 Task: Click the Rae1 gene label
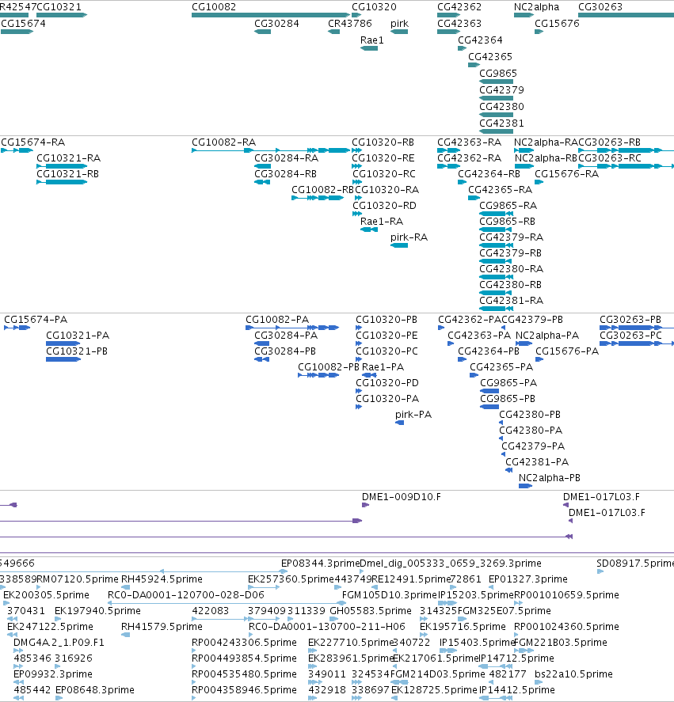[372, 40]
